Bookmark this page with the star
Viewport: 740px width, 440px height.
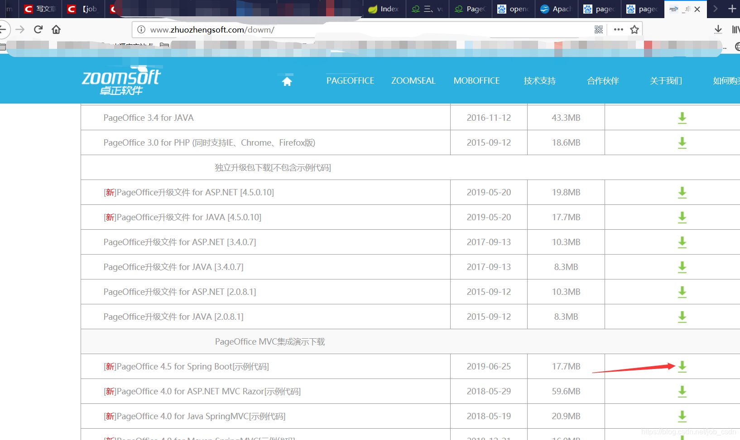pyautogui.click(x=634, y=29)
